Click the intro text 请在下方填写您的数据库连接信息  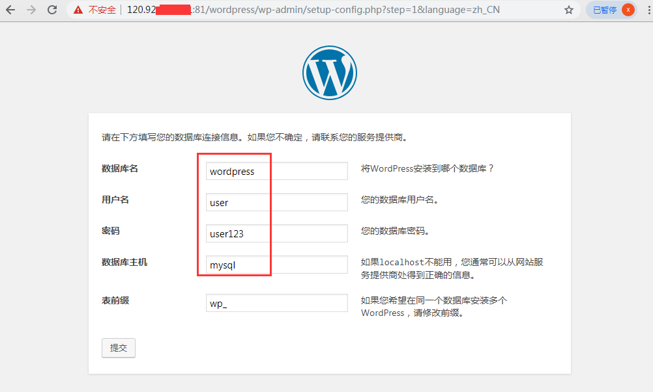point(254,137)
